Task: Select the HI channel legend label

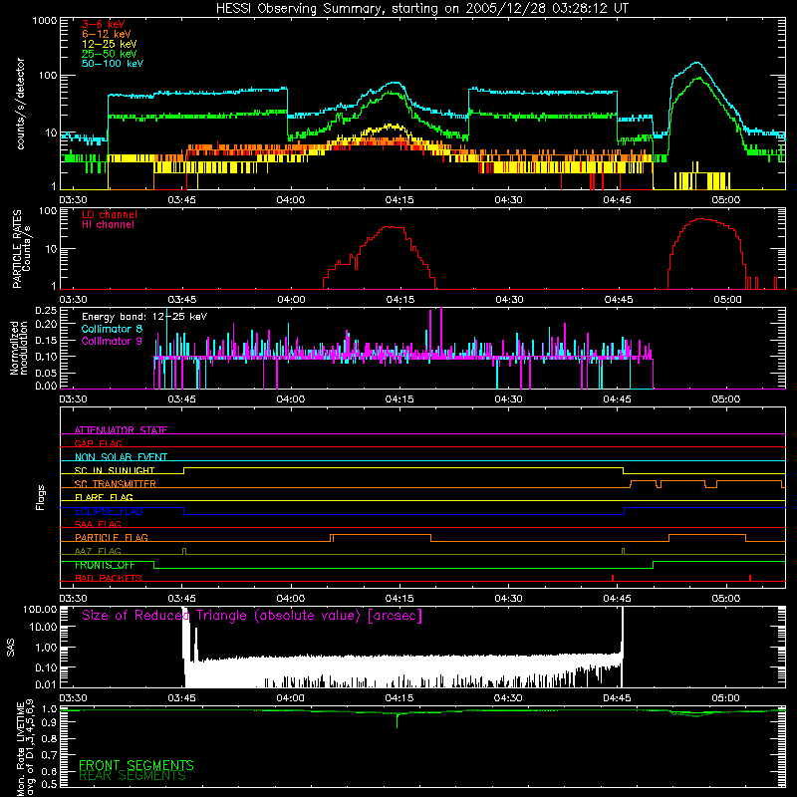Action: tap(108, 225)
